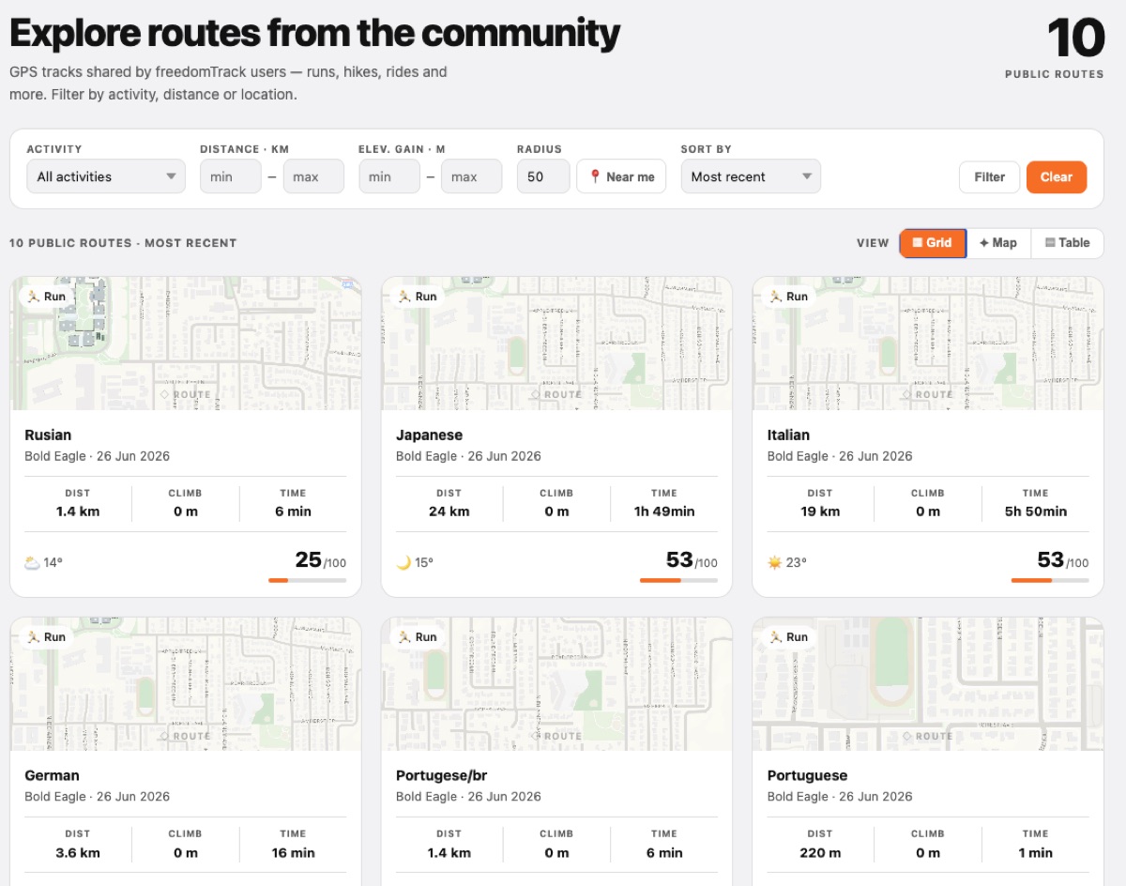The height and width of the screenshot is (886, 1126).
Task: Open the Sort by dropdown showing Most recent
Action: point(751,176)
